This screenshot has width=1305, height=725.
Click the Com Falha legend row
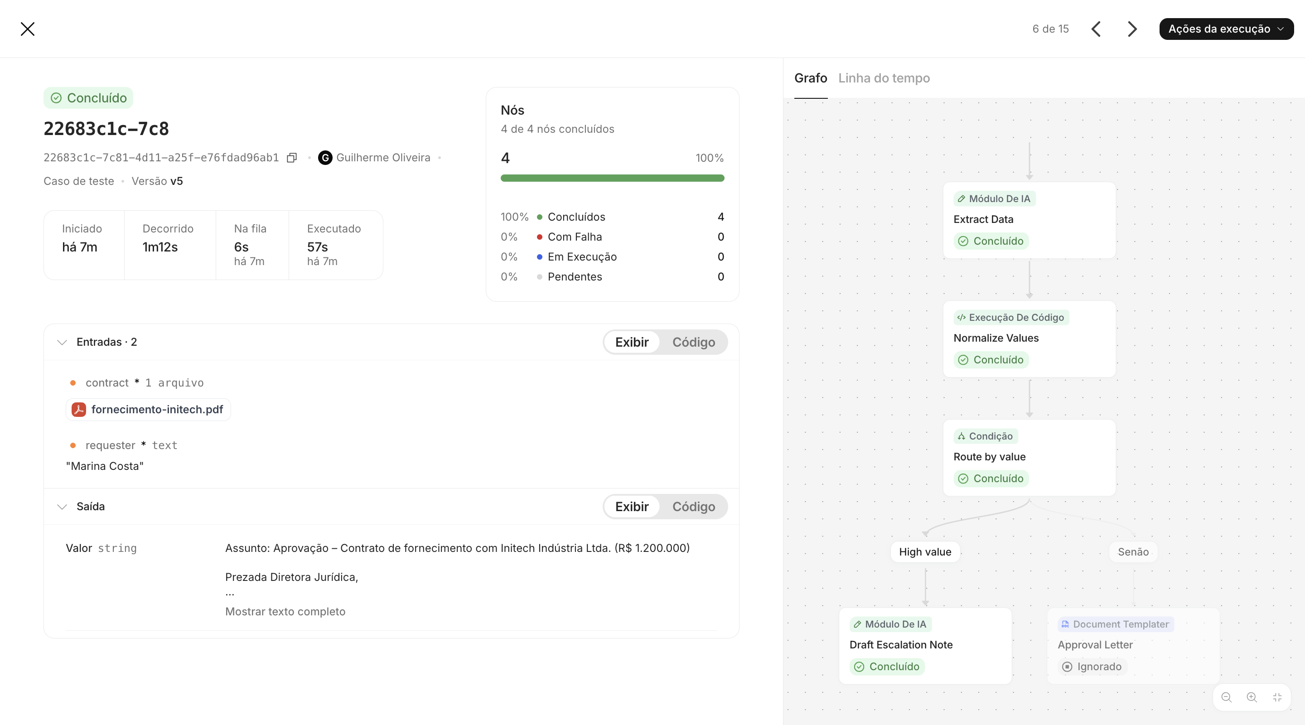[x=613, y=237]
